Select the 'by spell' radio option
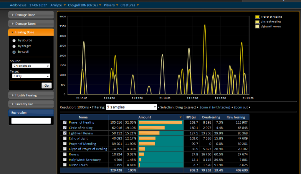The image size is (301, 174). [x=14, y=52]
